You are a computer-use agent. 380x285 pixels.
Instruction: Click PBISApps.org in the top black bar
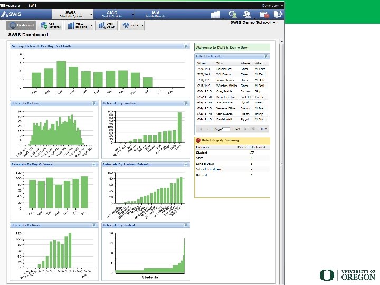[9, 5]
